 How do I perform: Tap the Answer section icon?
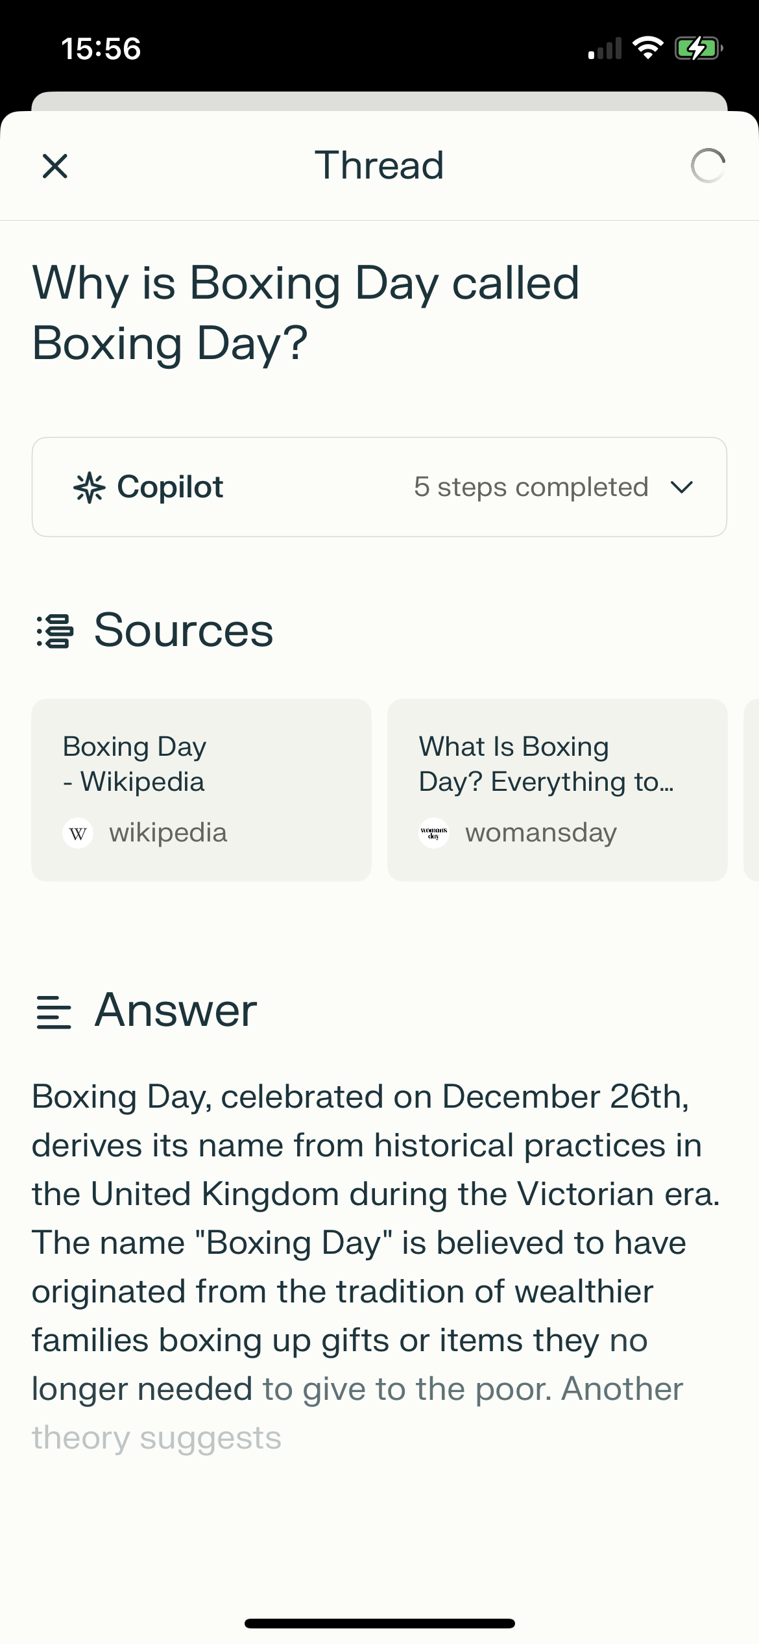(x=54, y=1012)
